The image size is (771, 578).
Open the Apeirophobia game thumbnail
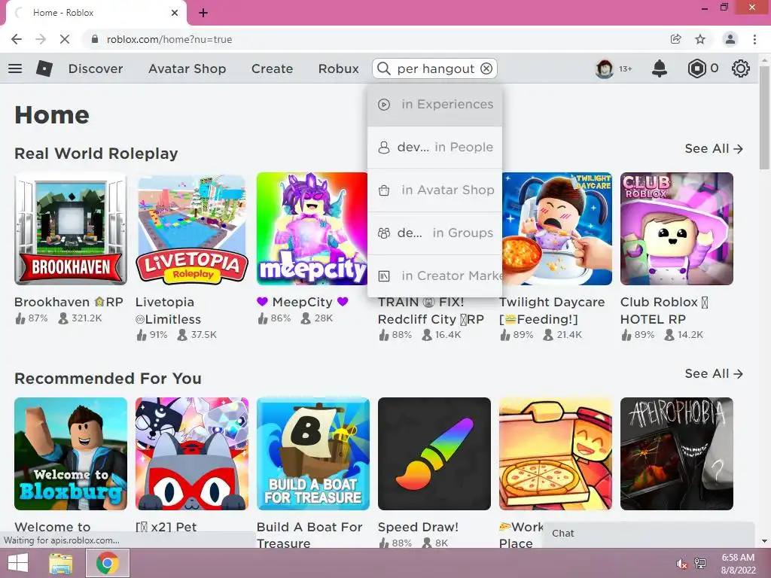click(677, 454)
